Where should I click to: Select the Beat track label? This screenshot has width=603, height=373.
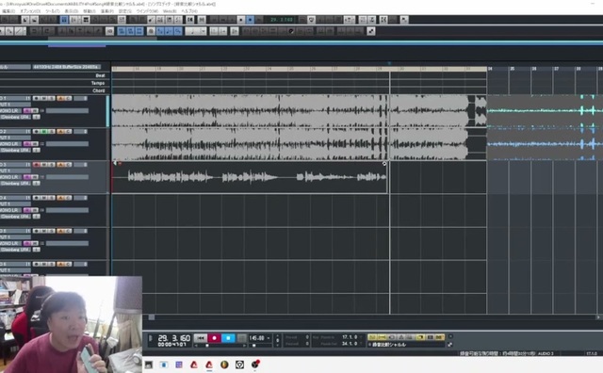click(x=100, y=75)
